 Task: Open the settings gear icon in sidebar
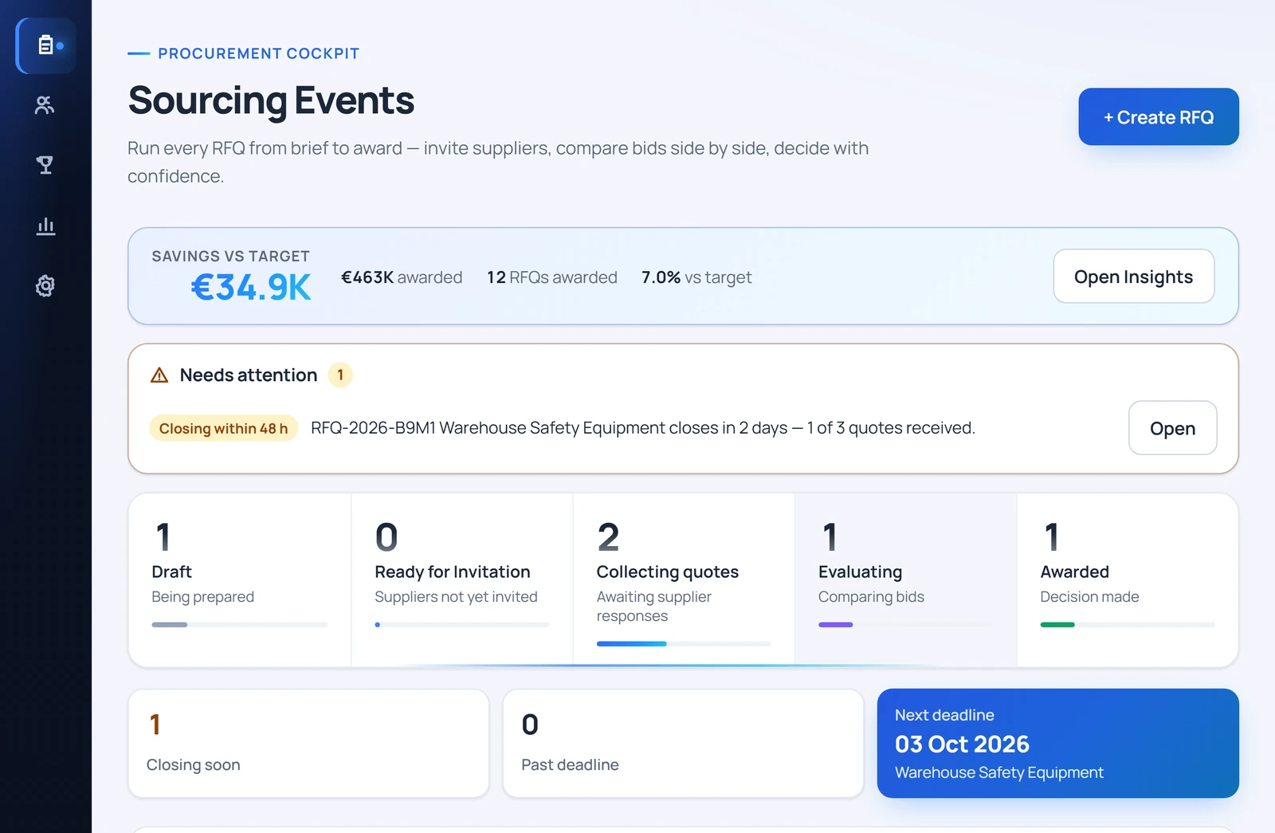pyautogui.click(x=45, y=285)
